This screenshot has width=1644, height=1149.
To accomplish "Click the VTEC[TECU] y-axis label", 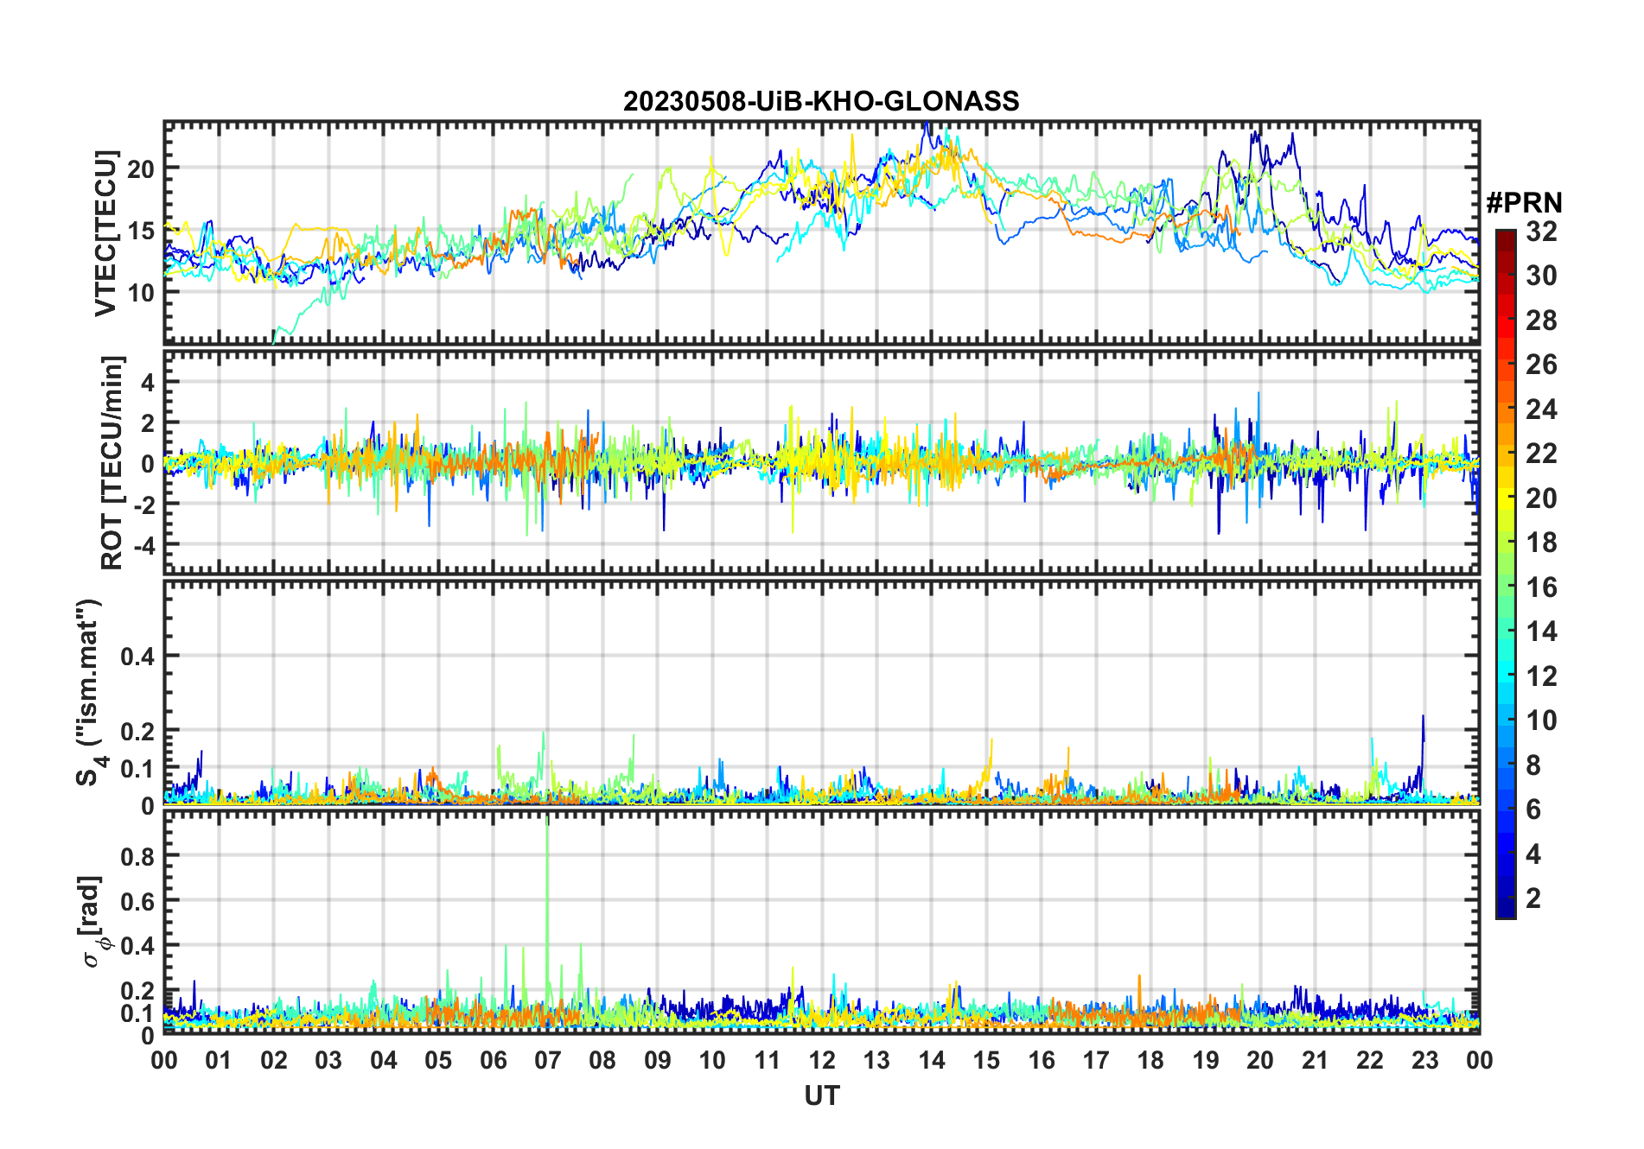I will [x=106, y=233].
